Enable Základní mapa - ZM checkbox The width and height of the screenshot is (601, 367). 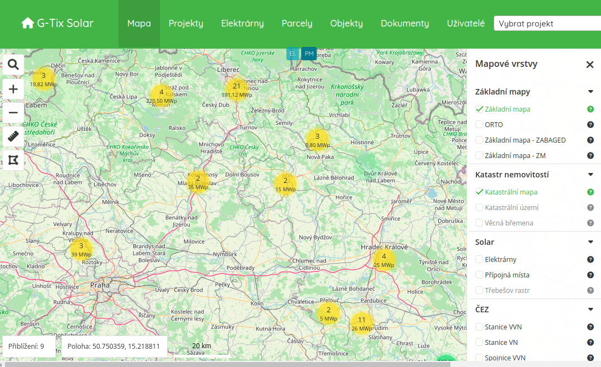pos(479,155)
